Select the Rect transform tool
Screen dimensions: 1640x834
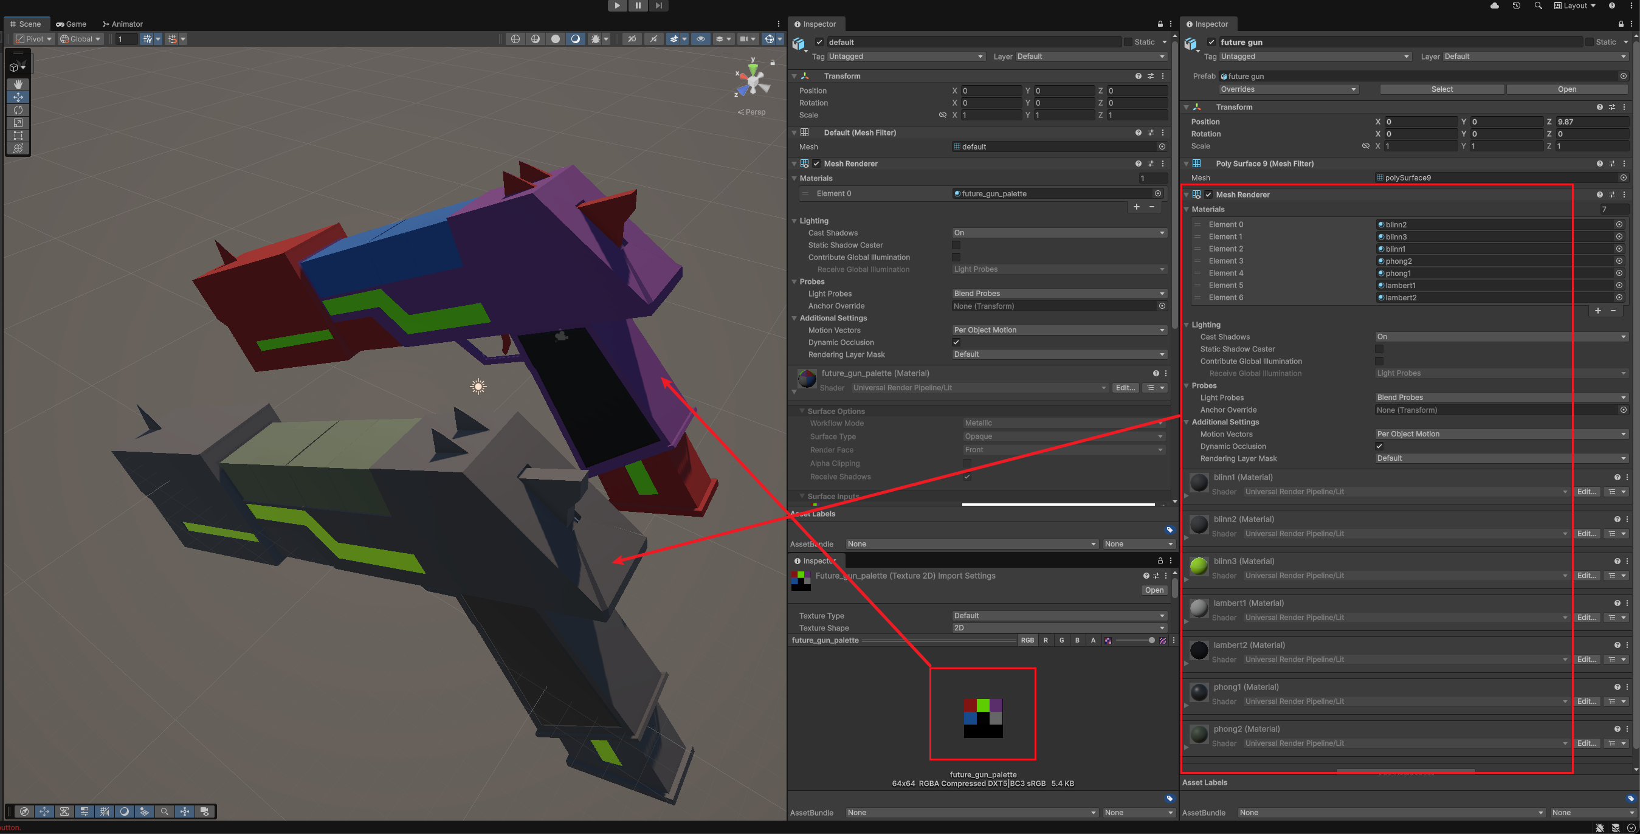click(x=18, y=136)
